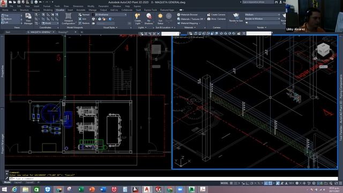Toggle grid display in status bar

[x=231, y=183]
